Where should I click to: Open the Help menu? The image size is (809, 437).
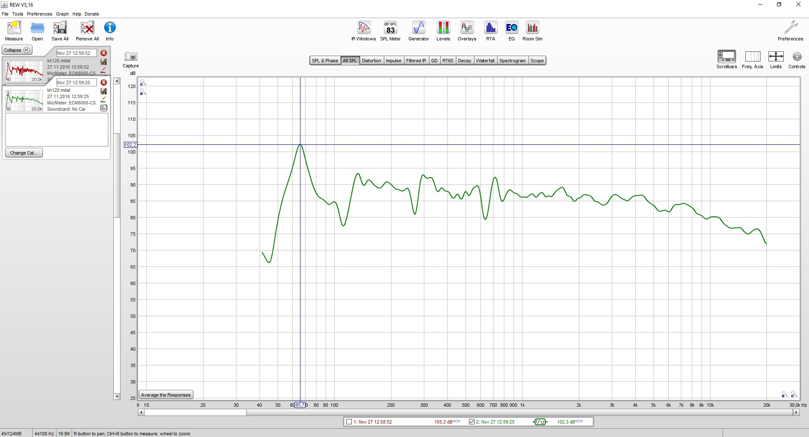click(x=77, y=14)
